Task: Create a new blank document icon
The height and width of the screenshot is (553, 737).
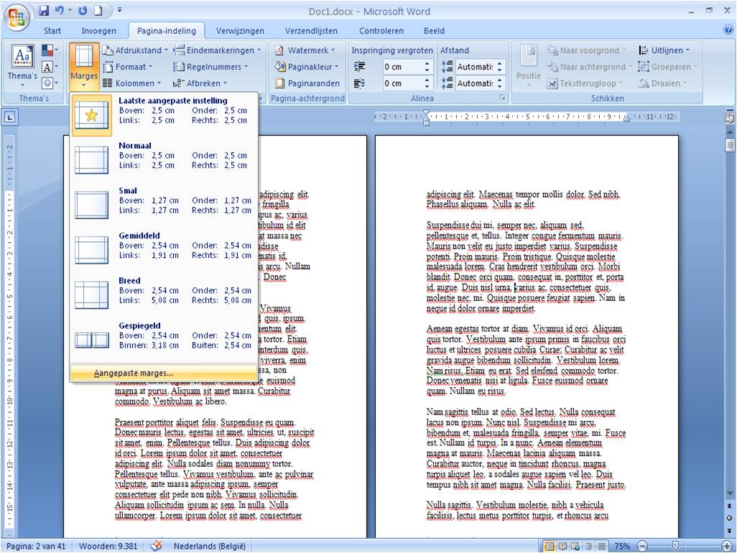Action: coord(98,10)
